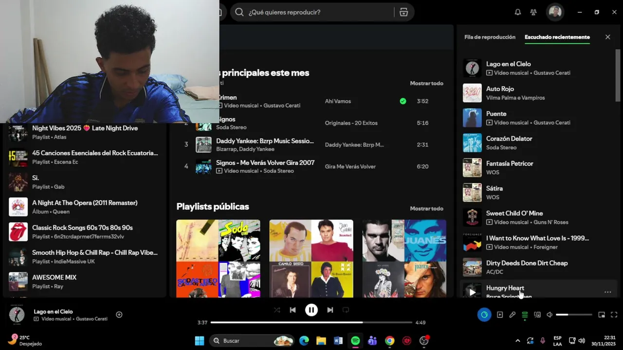The height and width of the screenshot is (350, 623).
Task: Open A Night At The Opera album
Action: pos(85,207)
